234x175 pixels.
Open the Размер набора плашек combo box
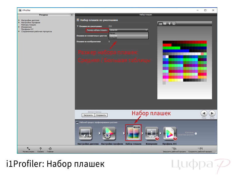tap(128, 30)
